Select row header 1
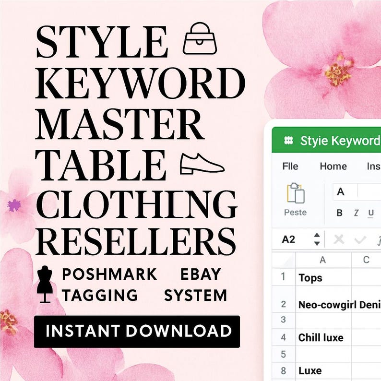This screenshot has height=381, width=381. [283, 277]
